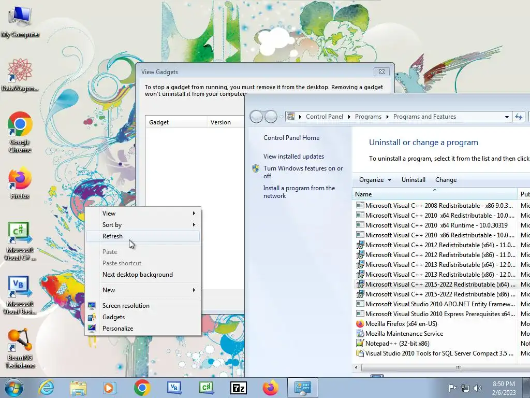Open the network tray icon

pyautogui.click(x=465, y=388)
